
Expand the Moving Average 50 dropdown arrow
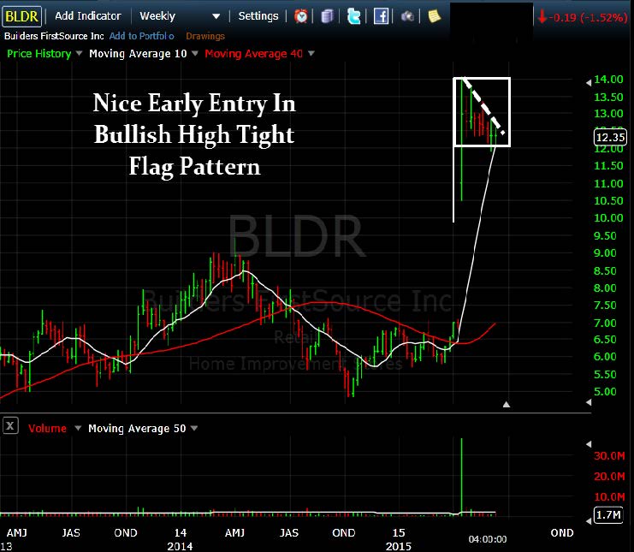pyautogui.click(x=194, y=428)
